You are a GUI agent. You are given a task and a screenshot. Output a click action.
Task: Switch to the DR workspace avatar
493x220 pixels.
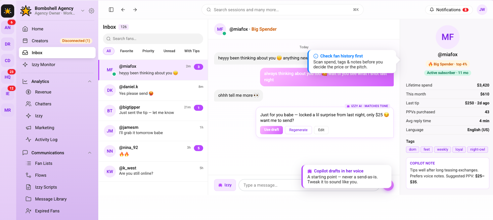(x=8, y=44)
